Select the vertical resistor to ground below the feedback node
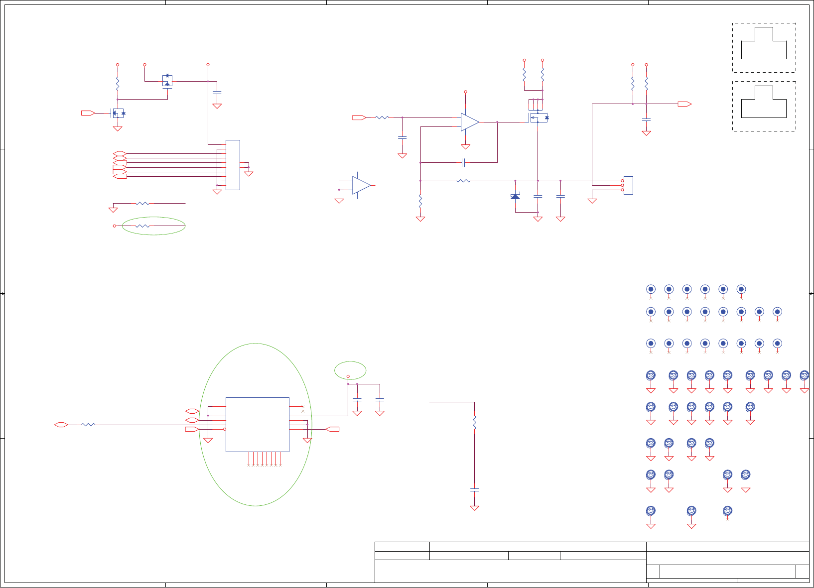Screen dimensions: 814x588 pyautogui.click(x=420, y=201)
